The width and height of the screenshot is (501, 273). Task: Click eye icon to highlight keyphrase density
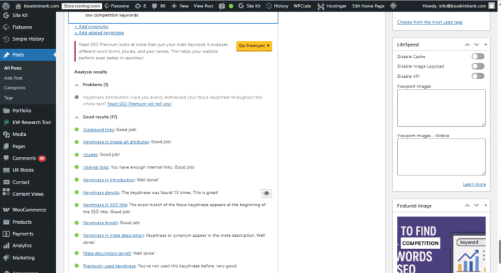click(267, 193)
